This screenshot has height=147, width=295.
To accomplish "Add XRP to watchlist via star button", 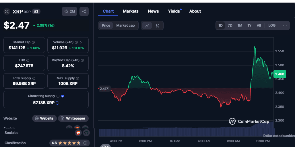I will [x=69, y=11].
